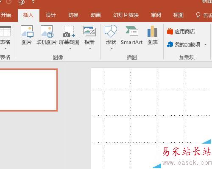Go to the Animations (动画) tab
Screen dimensions: 212x169
96,15
